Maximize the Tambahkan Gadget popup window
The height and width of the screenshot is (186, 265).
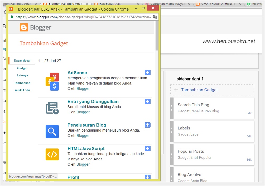tap(143, 8)
